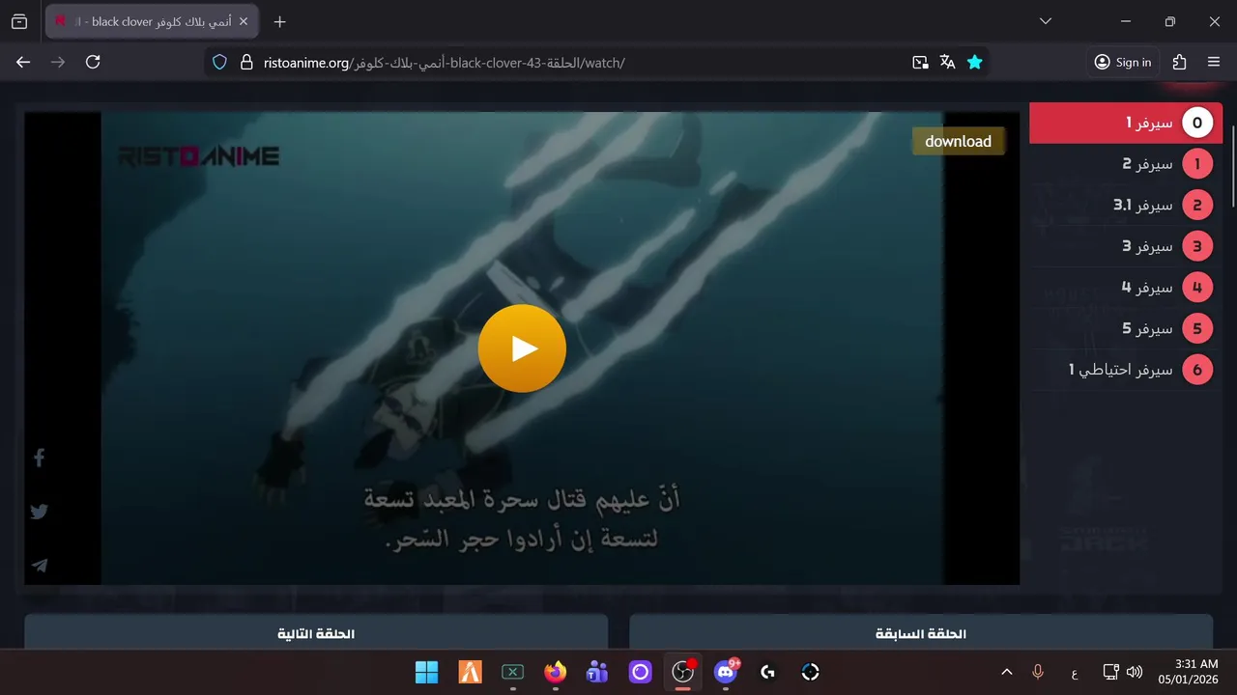Show hidden system tray icons
This screenshot has height=695, width=1237.
[1006, 672]
